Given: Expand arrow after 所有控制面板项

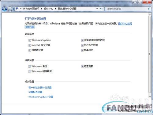Looking at the screenshot, I should click(x=42, y=9).
